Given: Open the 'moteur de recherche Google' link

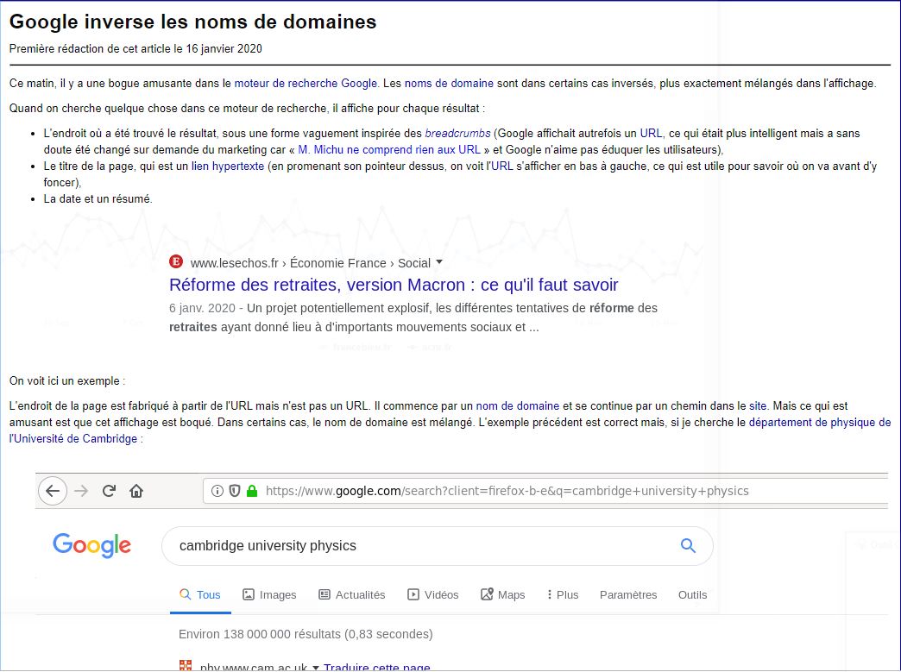Looking at the screenshot, I should click(x=306, y=84).
